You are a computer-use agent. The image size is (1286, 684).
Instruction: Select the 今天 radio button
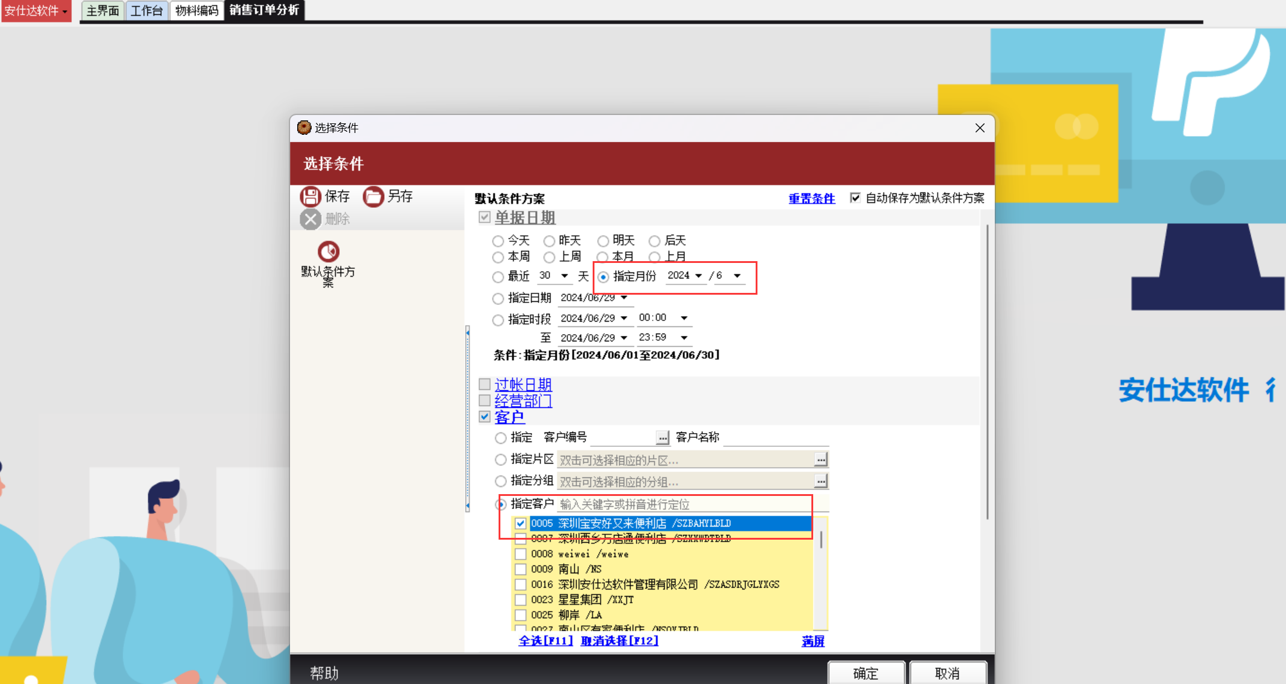[x=498, y=241]
